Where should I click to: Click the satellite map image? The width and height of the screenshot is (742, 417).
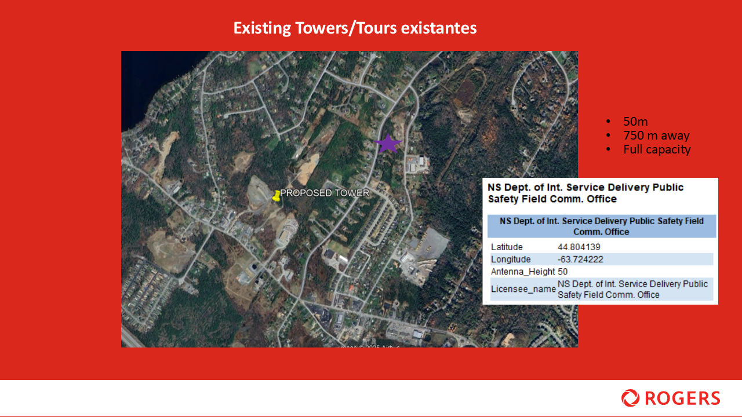tap(350, 199)
